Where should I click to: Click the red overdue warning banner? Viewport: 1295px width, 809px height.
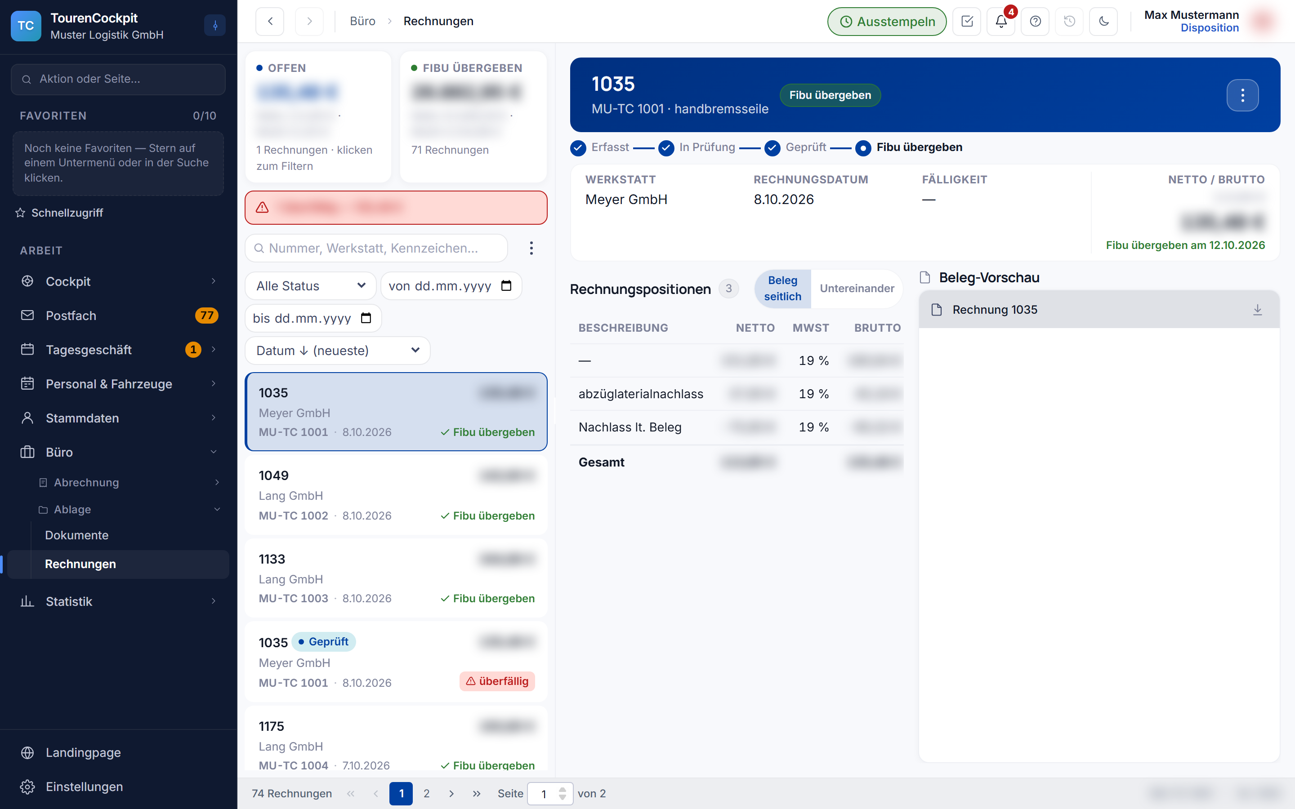click(396, 208)
